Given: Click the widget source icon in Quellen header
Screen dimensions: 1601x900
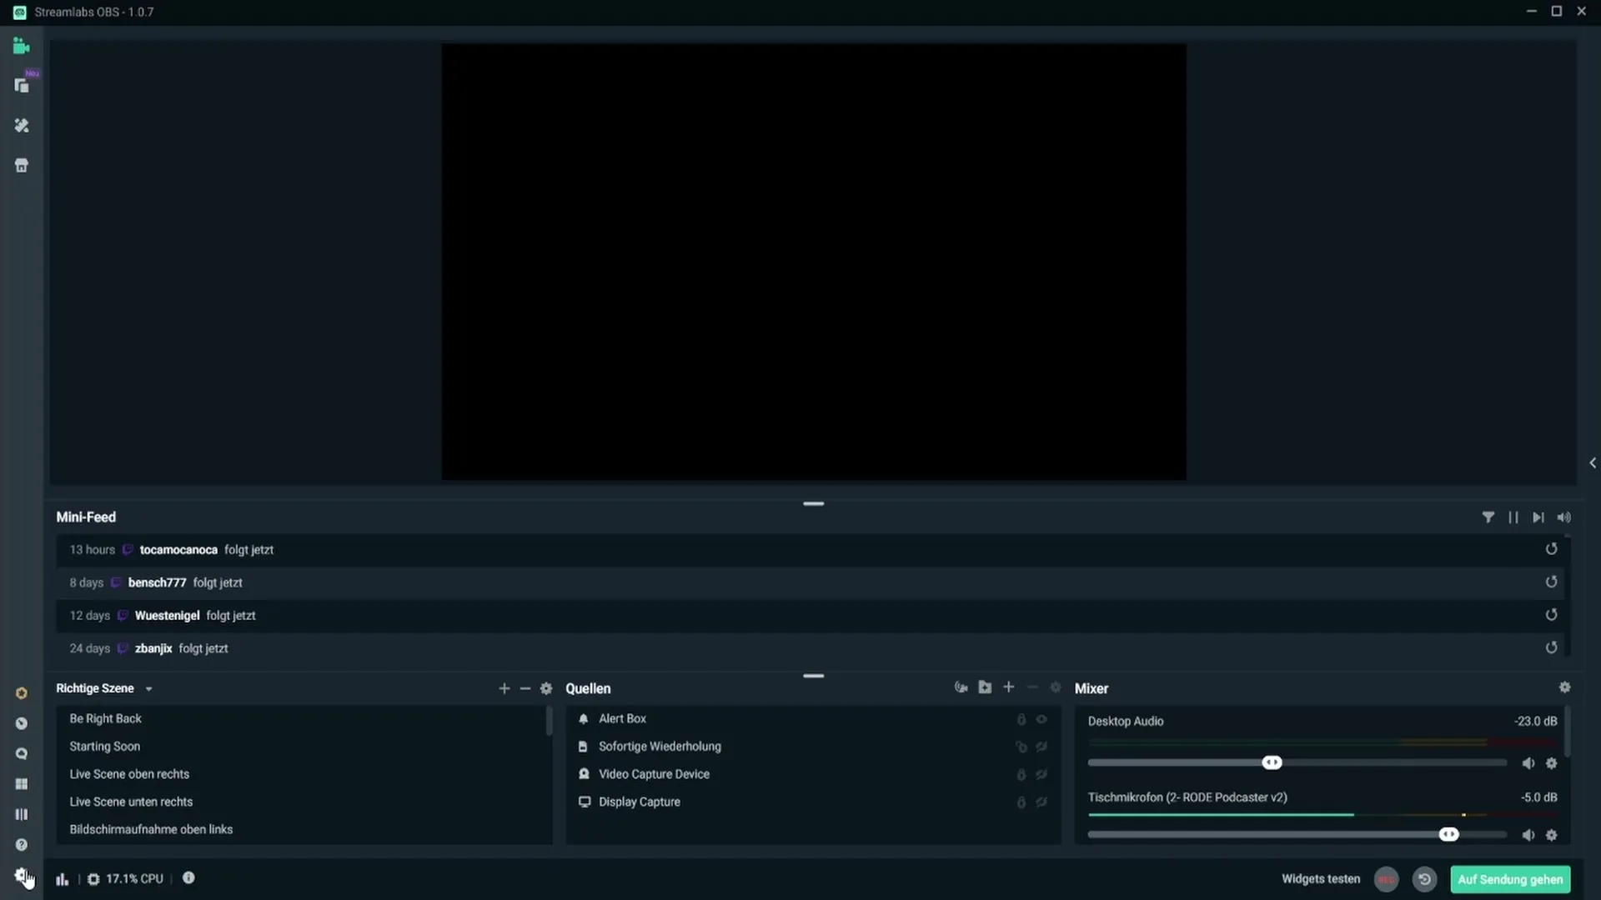Looking at the screenshot, I should [961, 687].
